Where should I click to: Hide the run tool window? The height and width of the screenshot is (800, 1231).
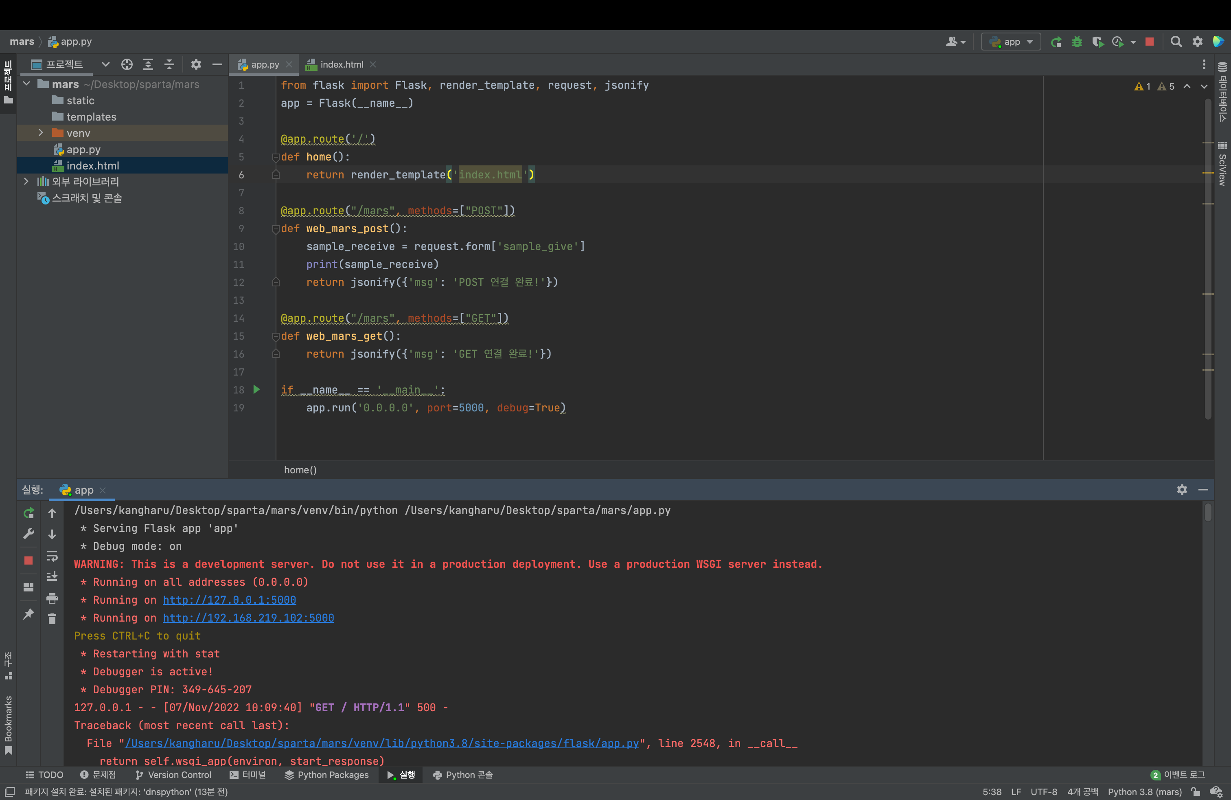[x=1203, y=490]
